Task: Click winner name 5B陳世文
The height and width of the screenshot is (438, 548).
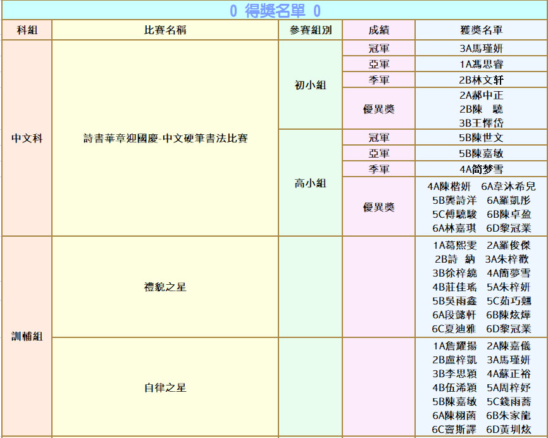Action: [482, 138]
